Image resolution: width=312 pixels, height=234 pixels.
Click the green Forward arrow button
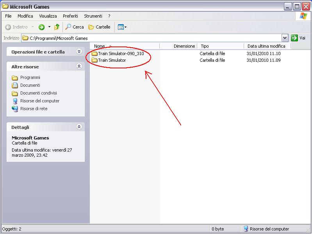tap(41, 27)
